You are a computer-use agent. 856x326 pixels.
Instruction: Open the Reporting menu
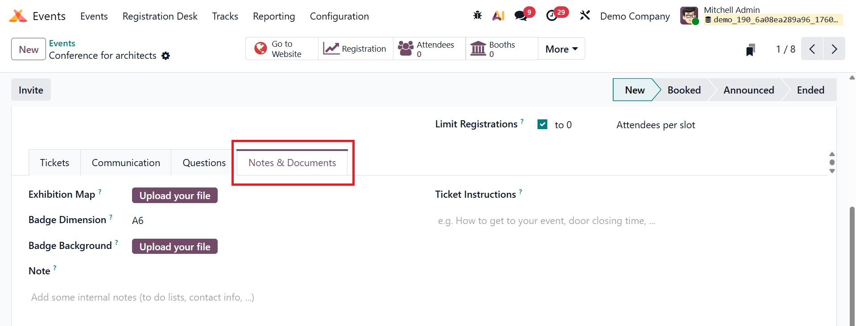click(274, 16)
